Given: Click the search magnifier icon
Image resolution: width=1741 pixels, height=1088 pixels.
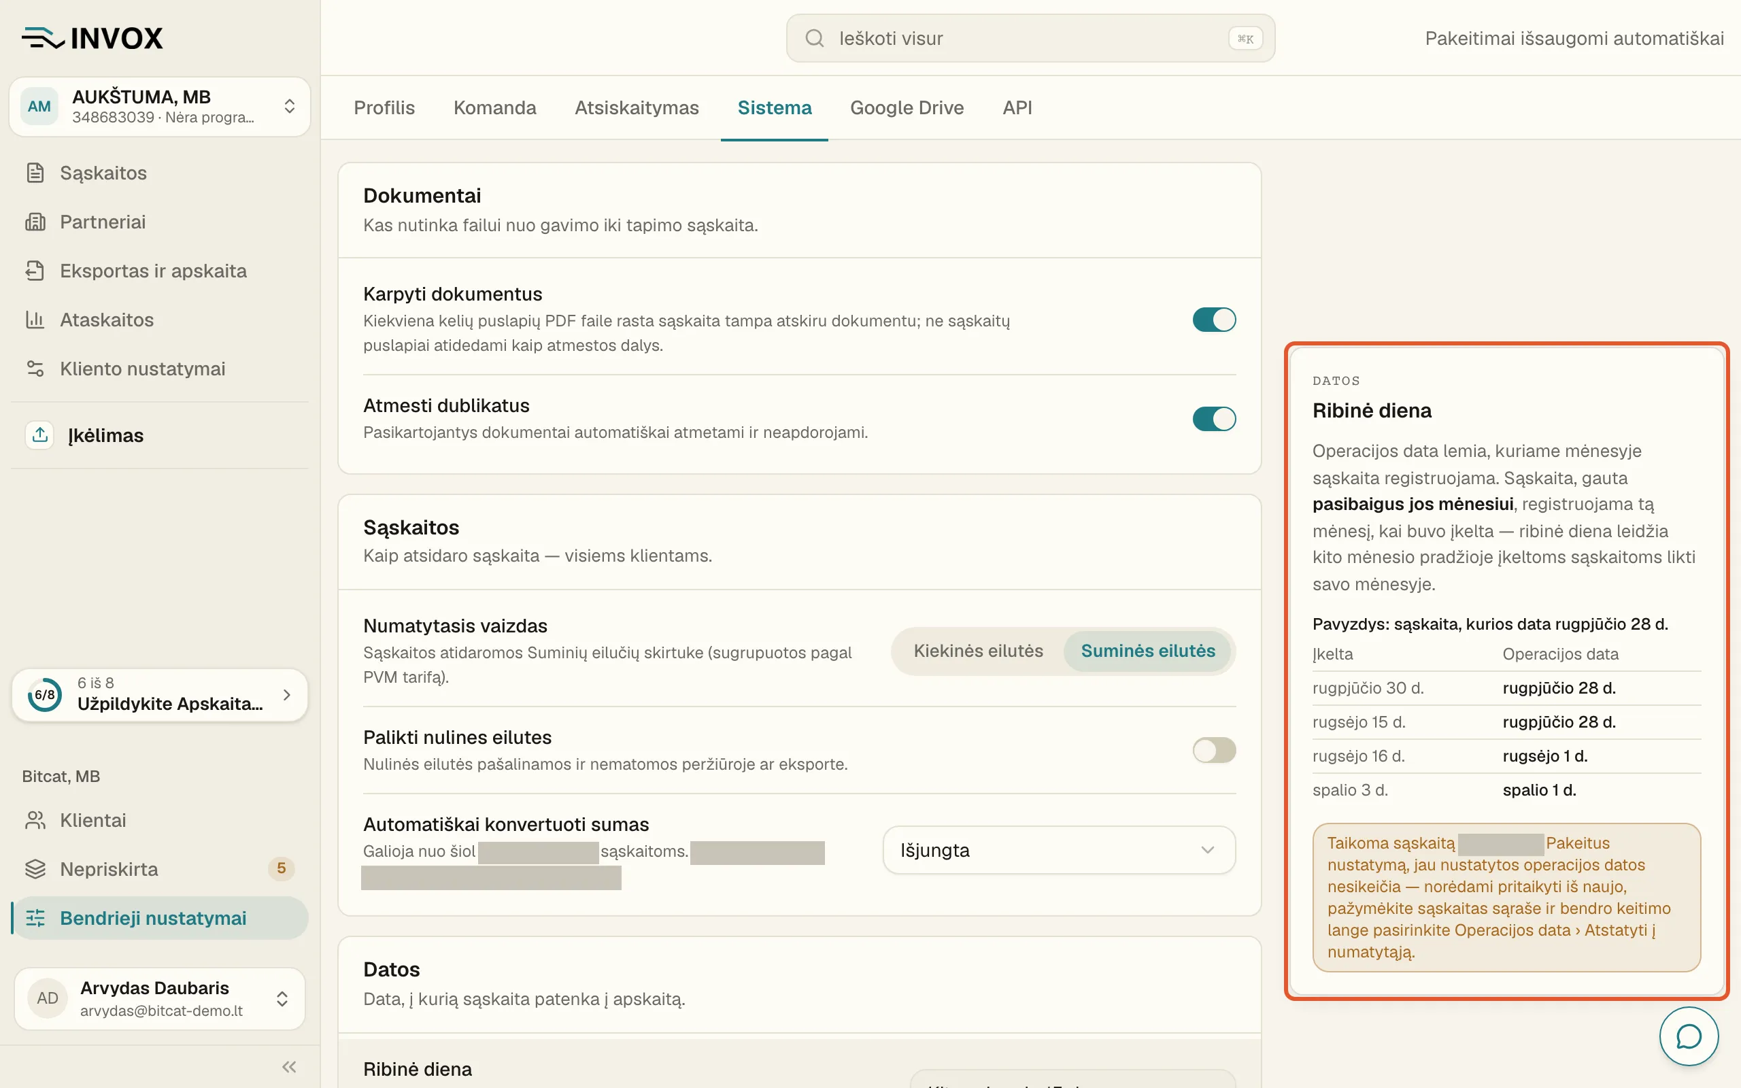Looking at the screenshot, I should pos(814,38).
